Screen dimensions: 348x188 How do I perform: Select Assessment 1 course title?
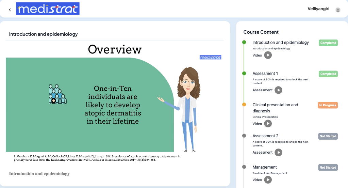point(265,74)
